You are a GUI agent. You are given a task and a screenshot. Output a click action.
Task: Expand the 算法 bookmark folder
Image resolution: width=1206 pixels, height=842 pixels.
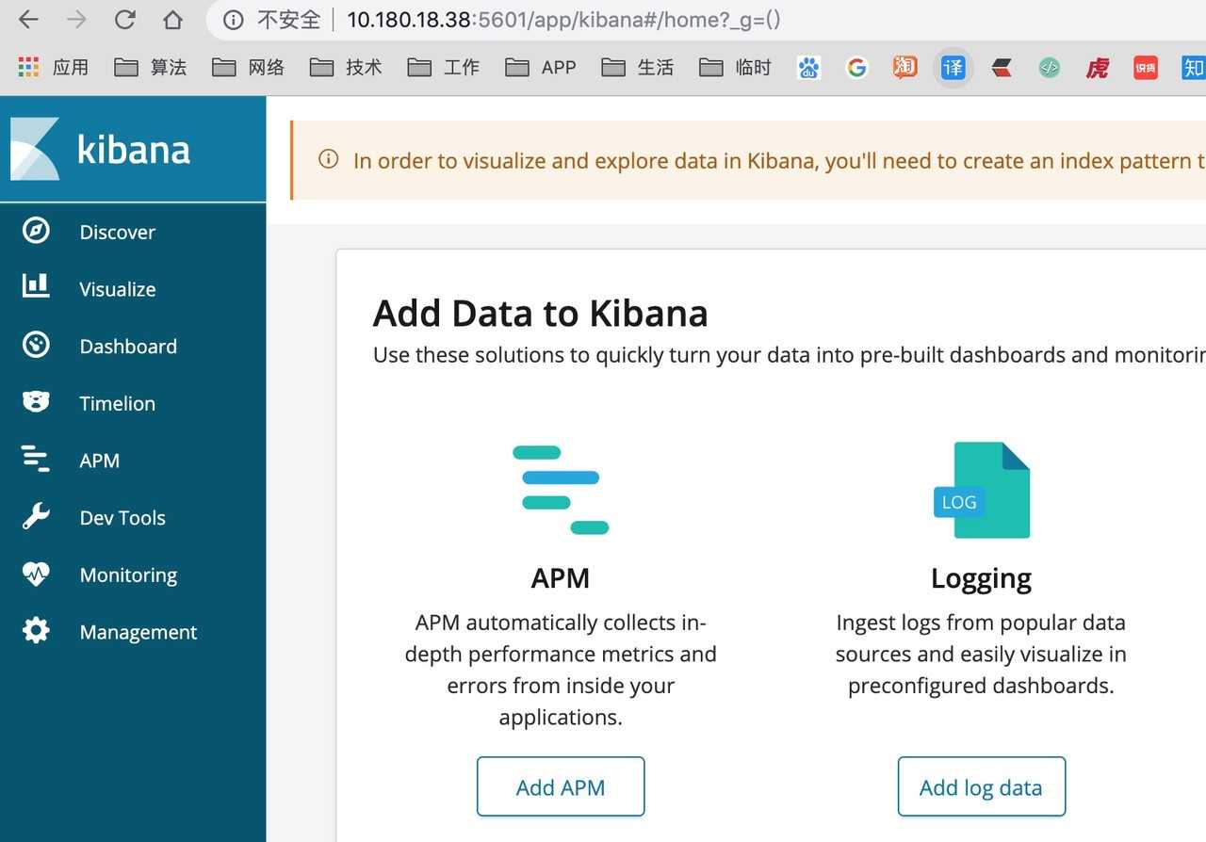point(151,67)
